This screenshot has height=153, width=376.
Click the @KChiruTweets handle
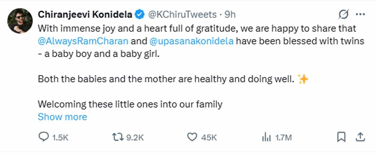(182, 15)
